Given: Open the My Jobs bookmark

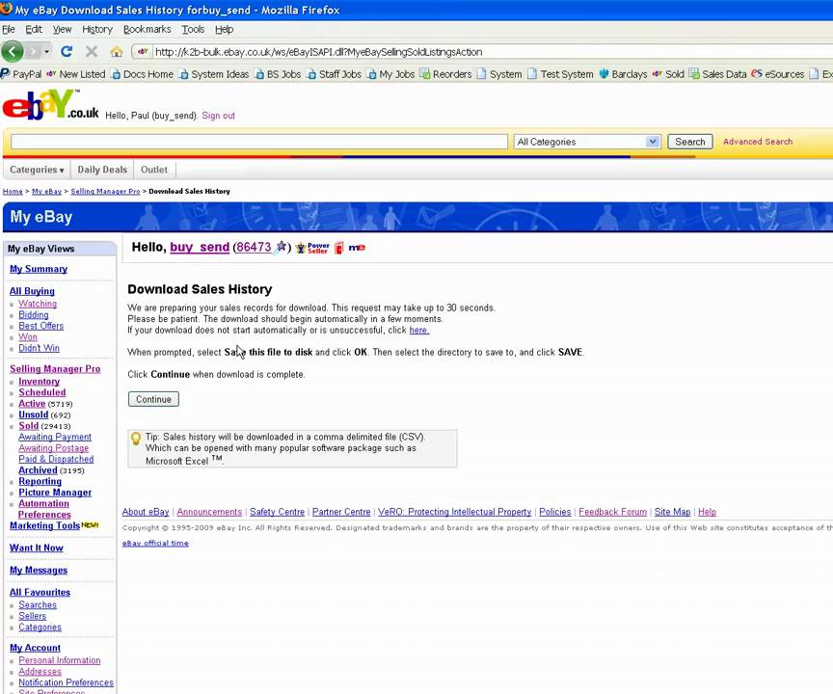Looking at the screenshot, I should click(x=390, y=74).
